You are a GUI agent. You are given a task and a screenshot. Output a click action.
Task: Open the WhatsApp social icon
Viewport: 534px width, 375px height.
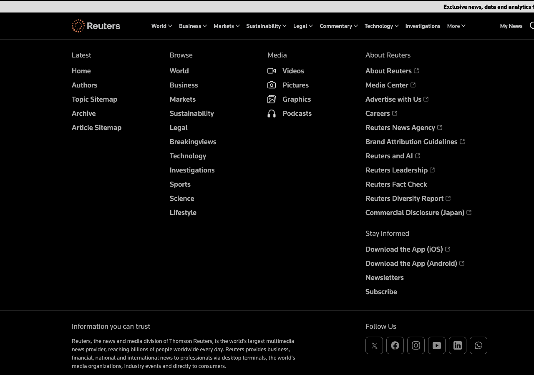click(x=479, y=345)
